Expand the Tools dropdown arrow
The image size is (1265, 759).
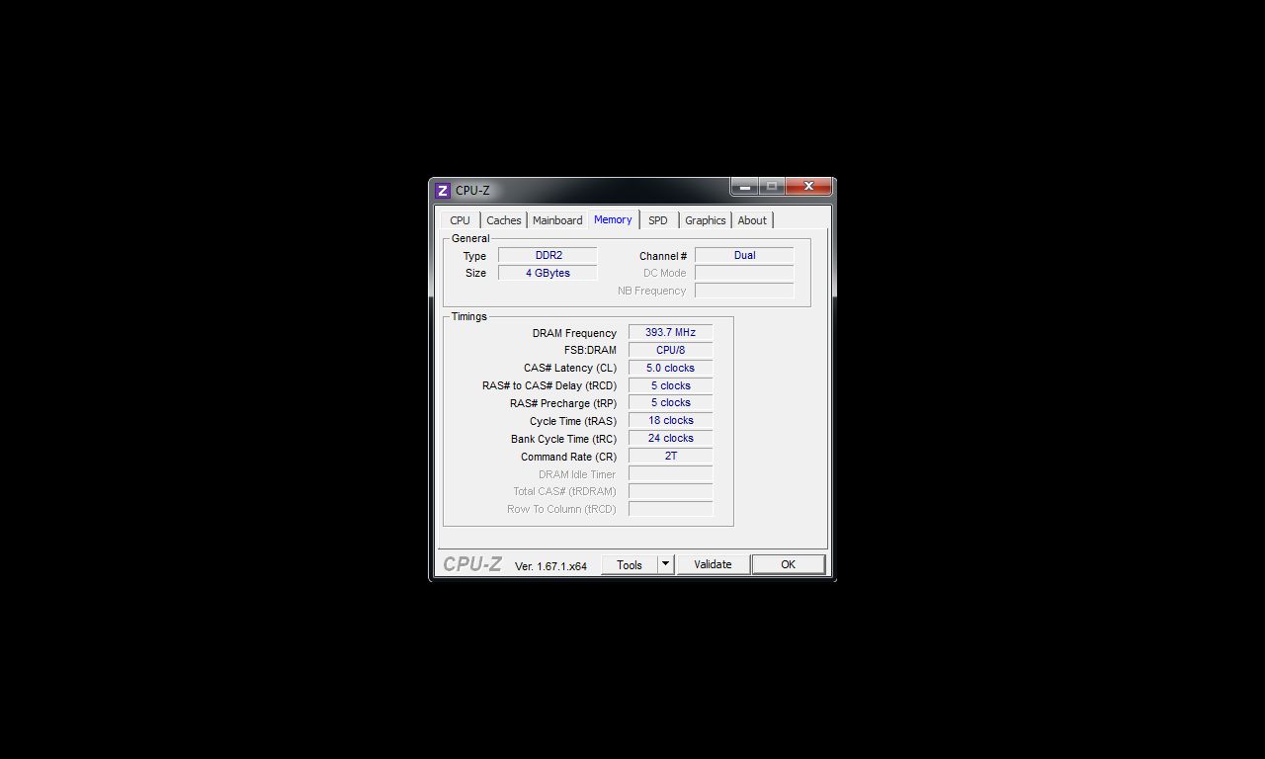[666, 565]
